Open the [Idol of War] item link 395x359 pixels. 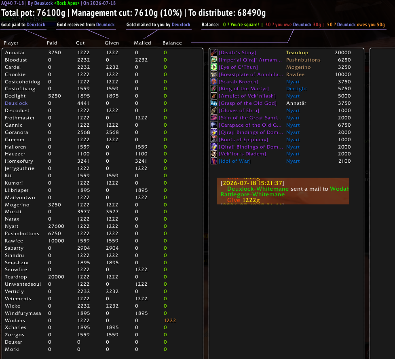pos(234,161)
